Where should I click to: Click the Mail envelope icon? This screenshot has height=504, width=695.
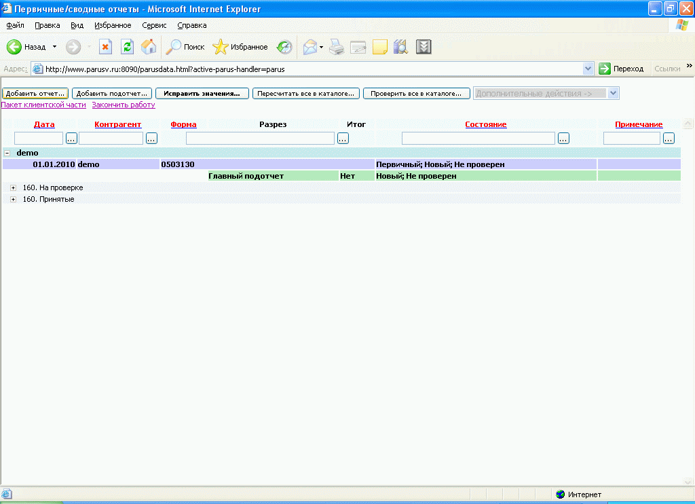click(x=310, y=47)
